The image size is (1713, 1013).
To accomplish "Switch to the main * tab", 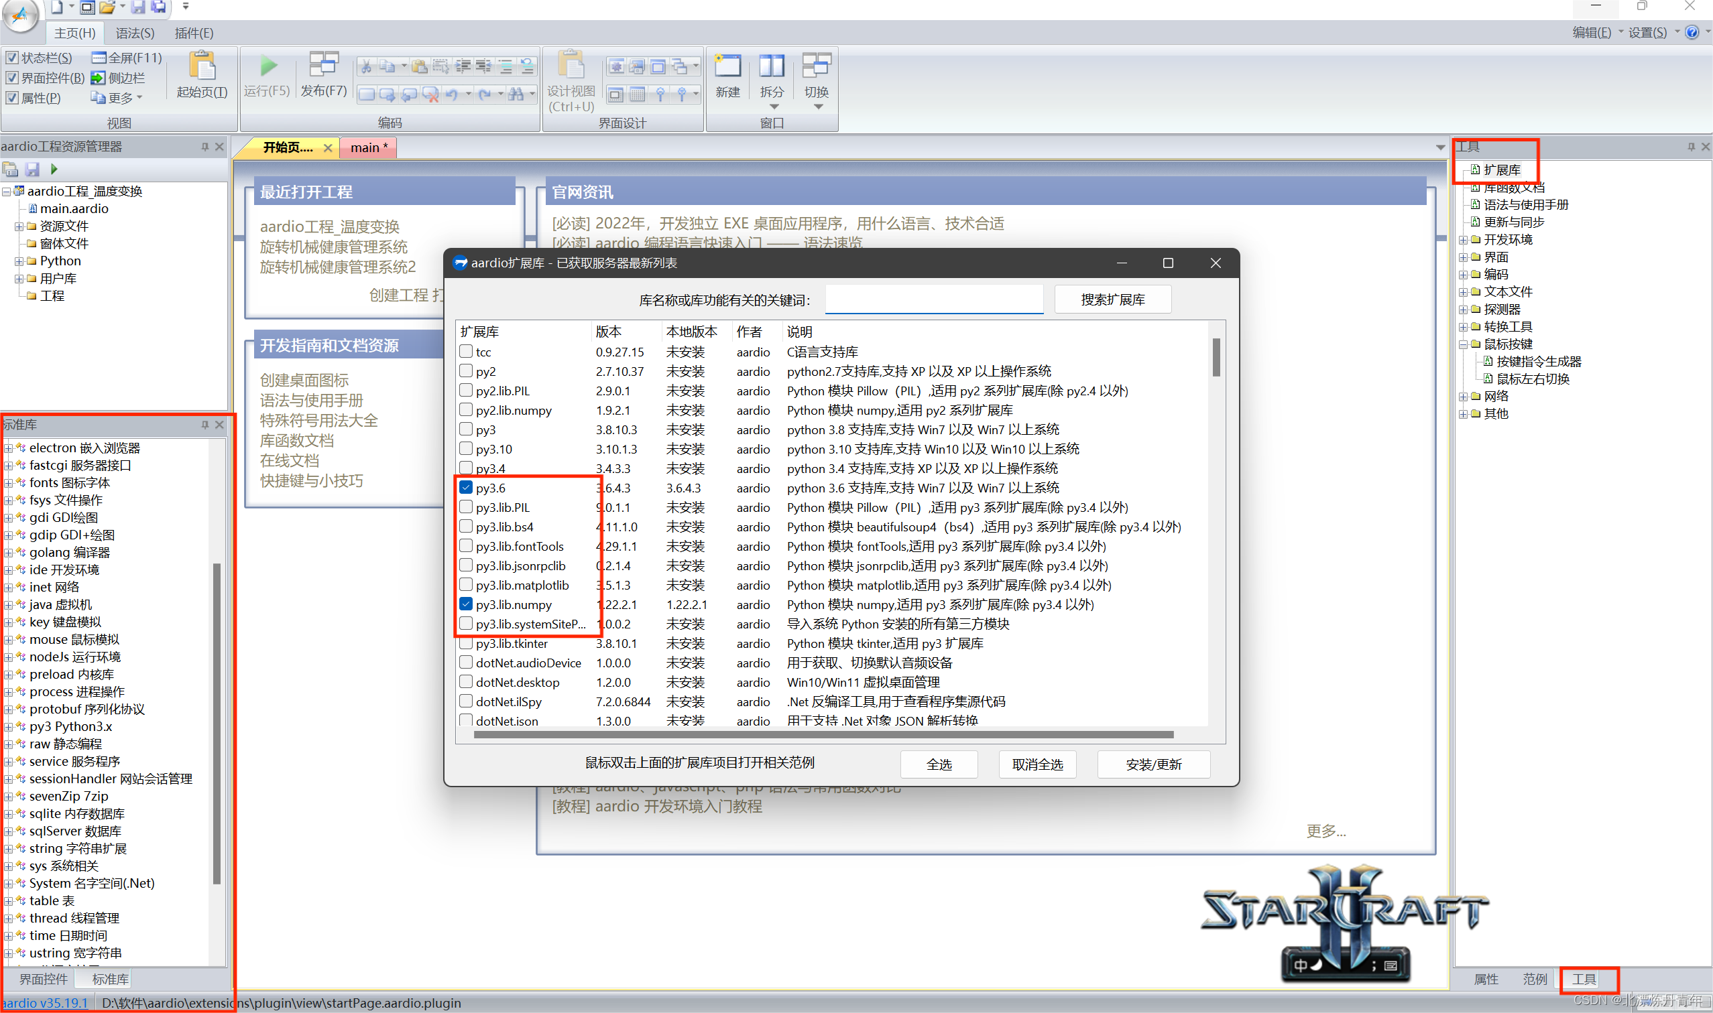I will tap(368, 147).
